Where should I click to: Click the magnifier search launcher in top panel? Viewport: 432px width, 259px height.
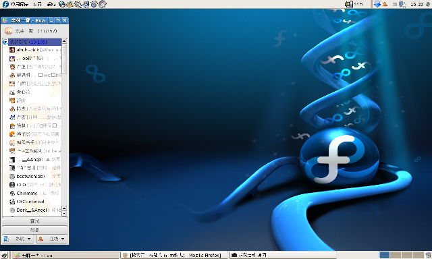click(x=78, y=4)
